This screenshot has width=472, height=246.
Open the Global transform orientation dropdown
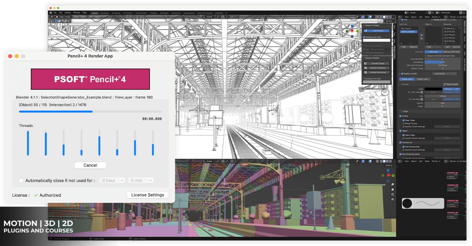pos(209,17)
